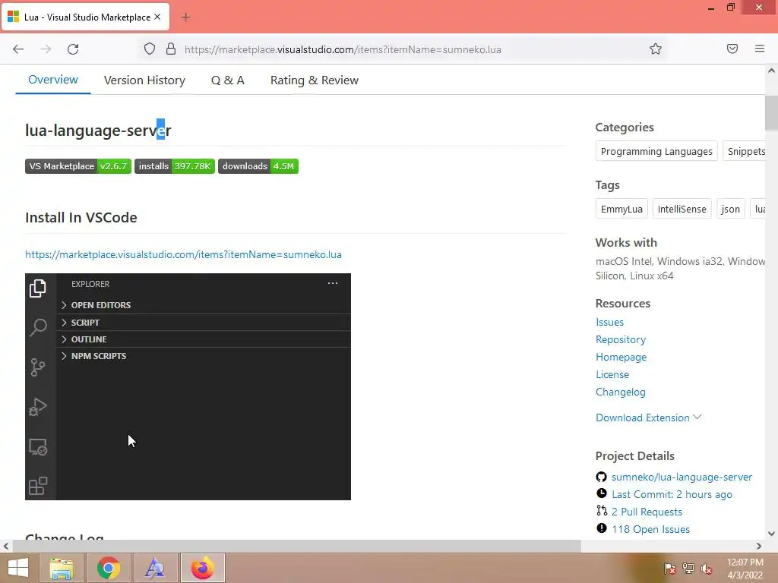The height and width of the screenshot is (583, 778).
Task: Click the pull request icon
Action: (602, 511)
